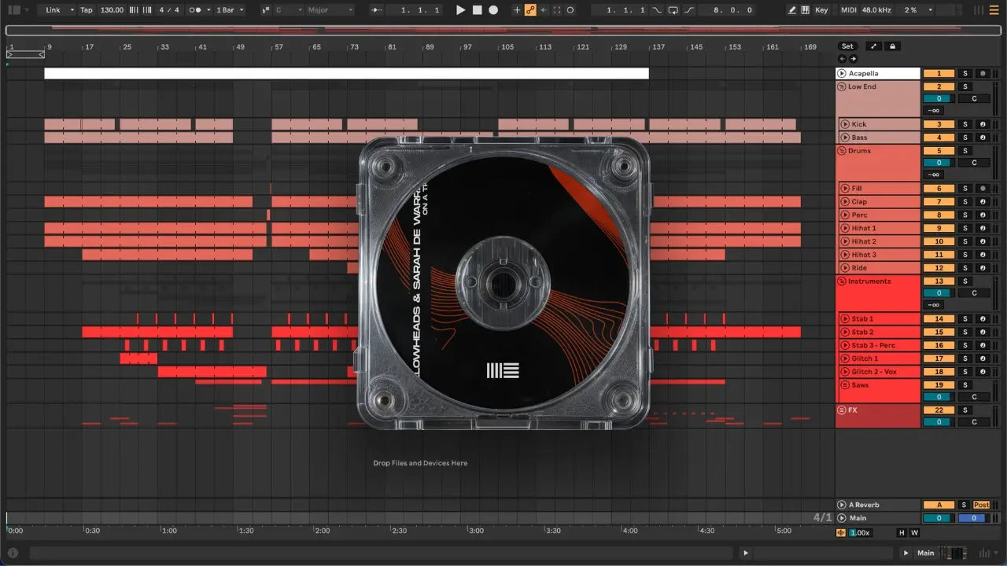
Task: Toggle Post on A Reverb return
Action: [982, 505]
